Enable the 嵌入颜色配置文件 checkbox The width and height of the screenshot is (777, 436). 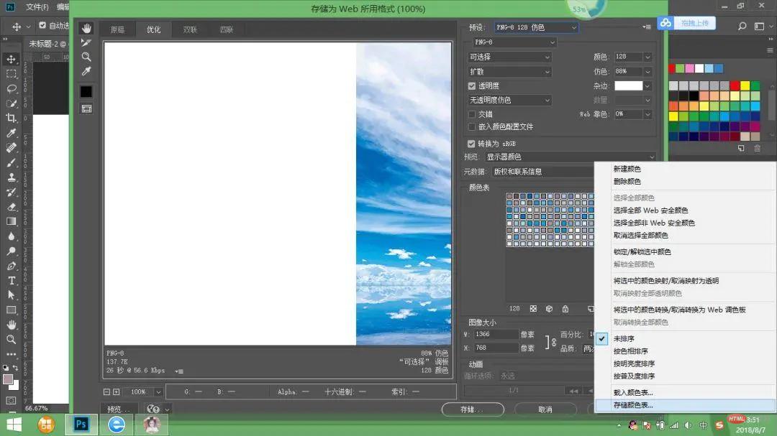click(x=471, y=126)
